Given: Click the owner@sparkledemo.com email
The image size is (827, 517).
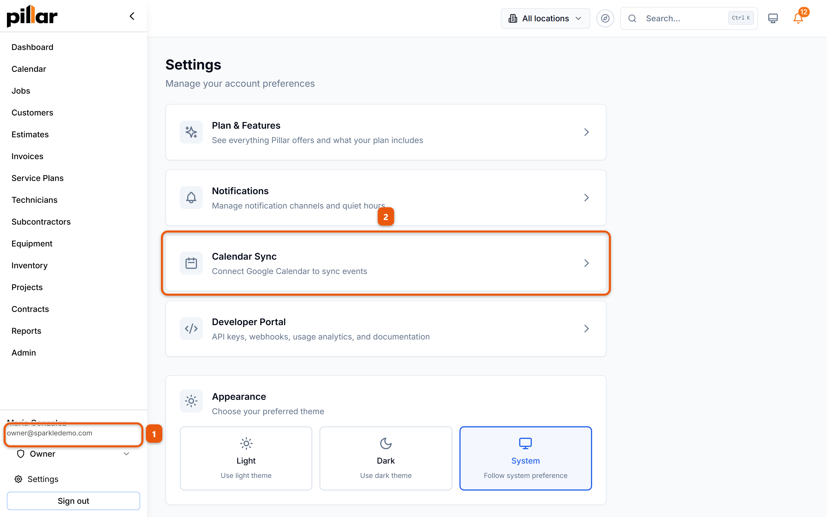Looking at the screenshot, I should (x=50, y=433).
